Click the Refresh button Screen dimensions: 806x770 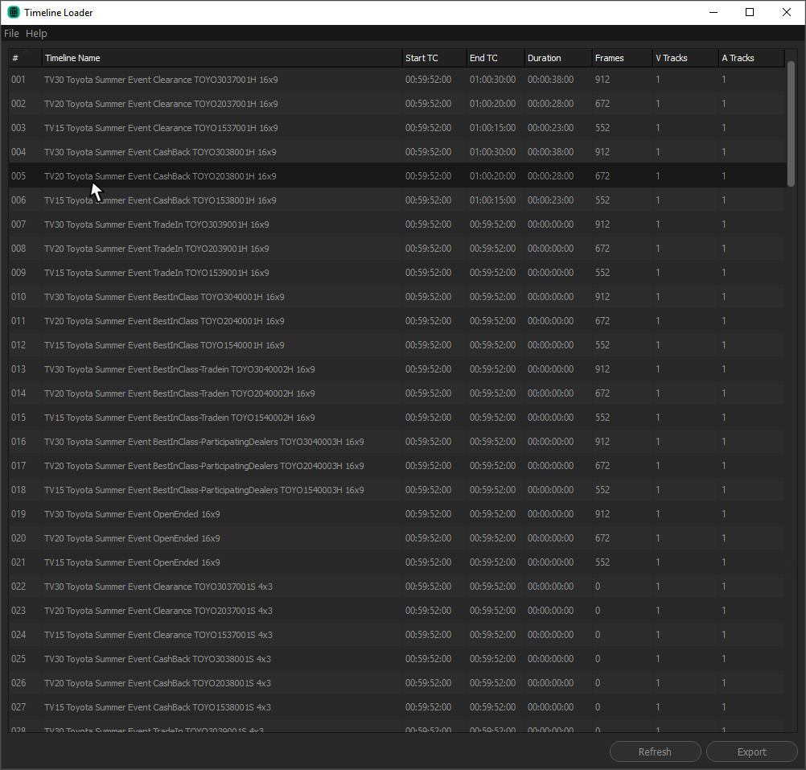coord(655,751)
